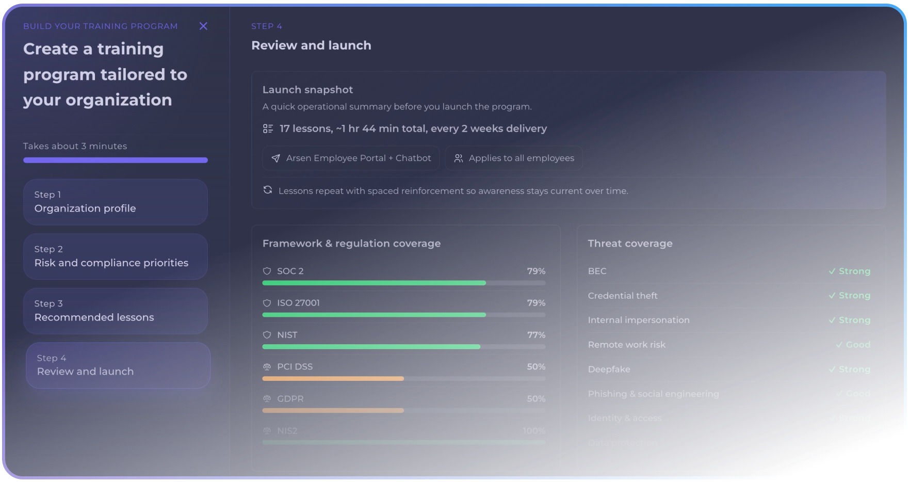Screen dimensions: 909x482
Task: Click the PCI DSS coverage progress bar
Action: pos(404,379)
